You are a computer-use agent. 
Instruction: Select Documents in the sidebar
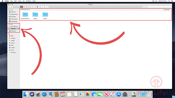coord(13,19)
